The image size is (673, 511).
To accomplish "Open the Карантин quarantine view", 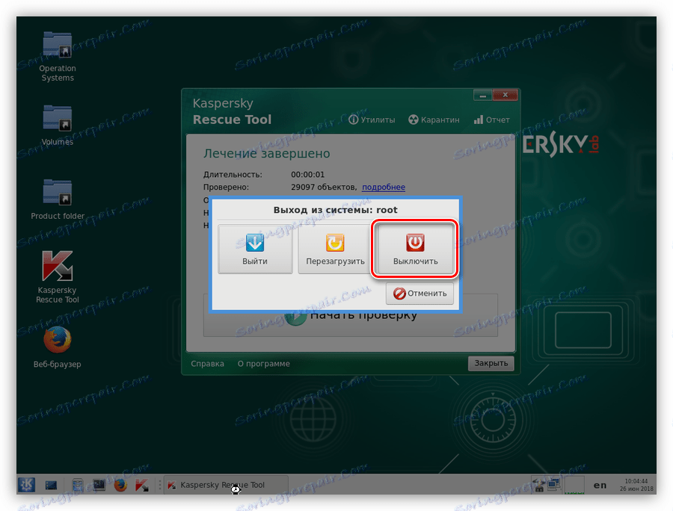I will click(x=434, y=119).
